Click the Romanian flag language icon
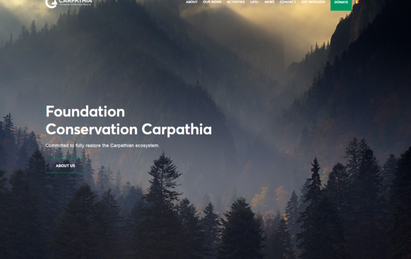 [x=356, y=2]
